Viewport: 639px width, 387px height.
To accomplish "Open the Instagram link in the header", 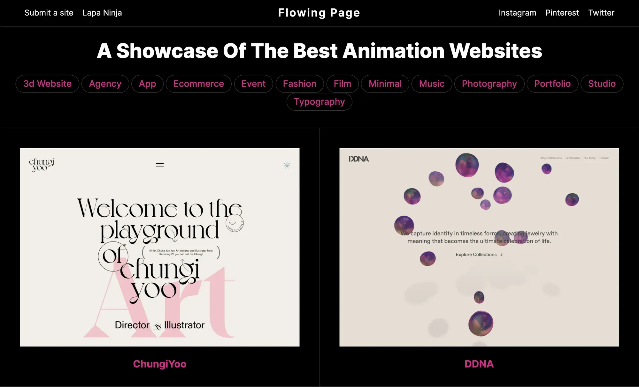I will click(517, 13).
